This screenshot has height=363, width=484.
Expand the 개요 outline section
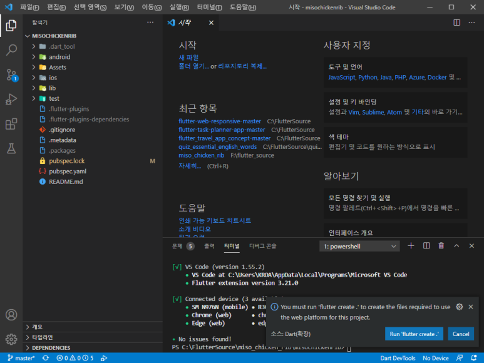click(93, 327)
